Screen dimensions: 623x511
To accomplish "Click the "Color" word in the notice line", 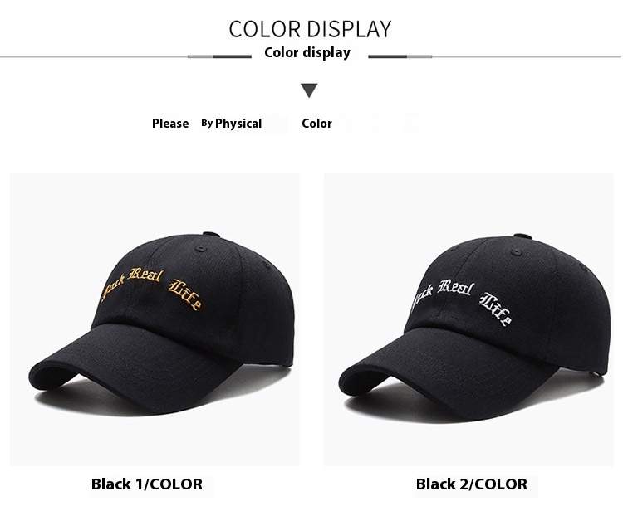I will pos(316,124).
